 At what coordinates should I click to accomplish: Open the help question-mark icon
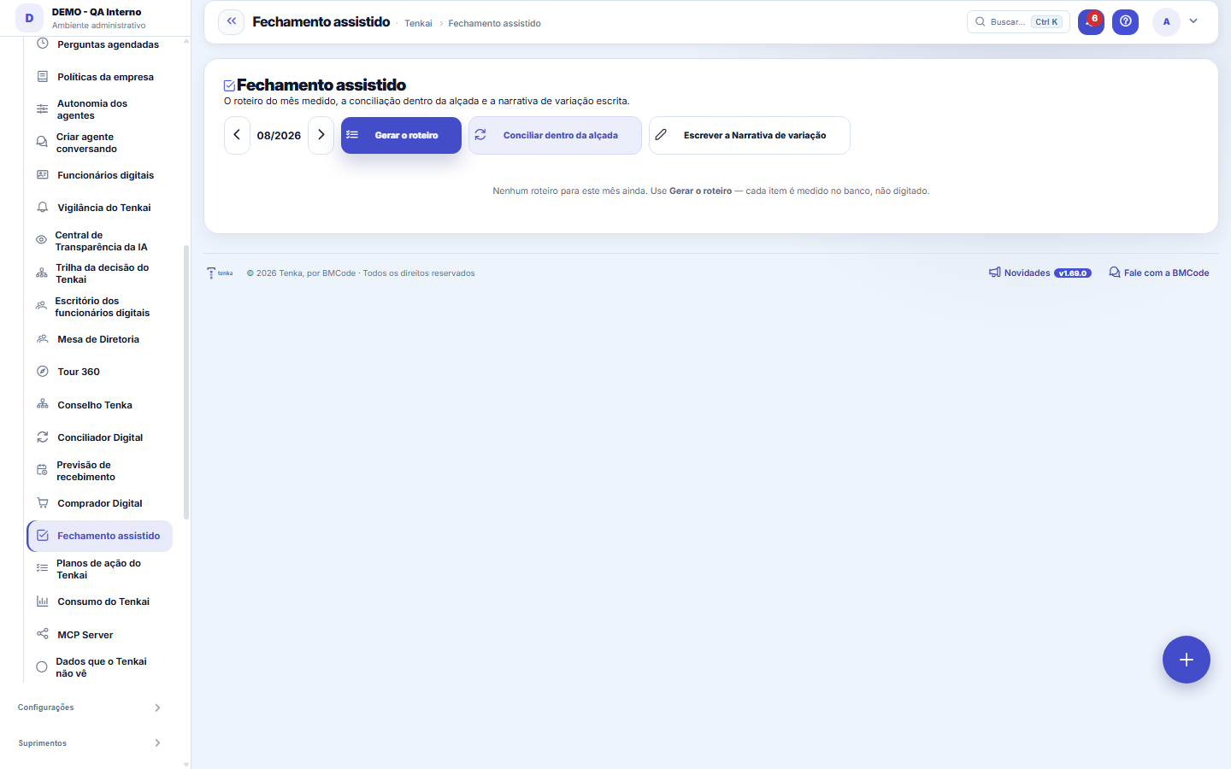pos(1125,21)
